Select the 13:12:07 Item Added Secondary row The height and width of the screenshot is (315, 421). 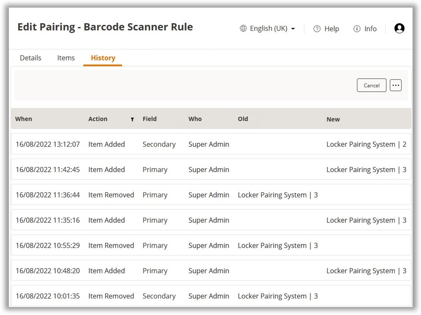pyautogui.click(x=211, y=144)
